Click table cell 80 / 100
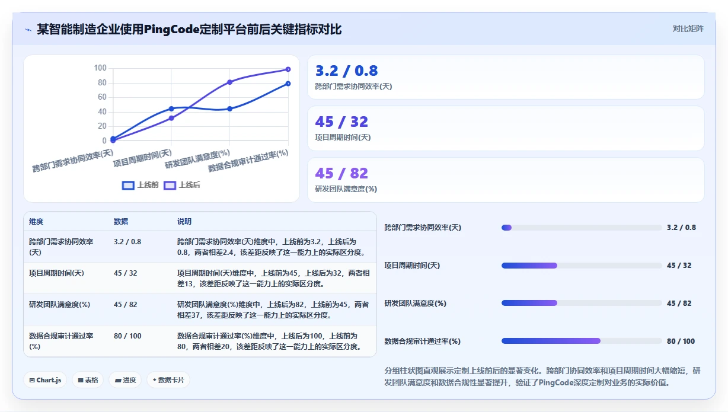The width and height of the screenshot is (728, 412). pos(127,336)
